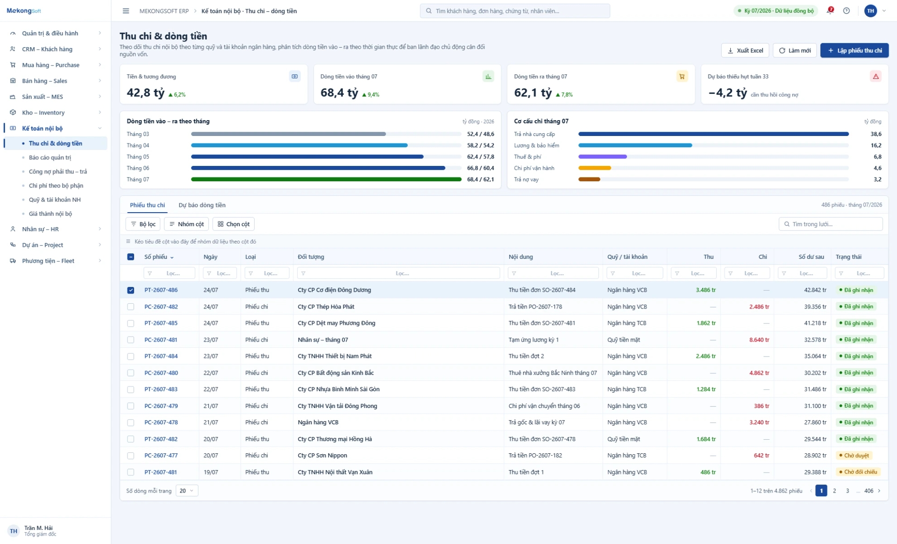
Task: Click the warning triangle icon on Dự báo thiếu hụt card
Action: [876, 76]
